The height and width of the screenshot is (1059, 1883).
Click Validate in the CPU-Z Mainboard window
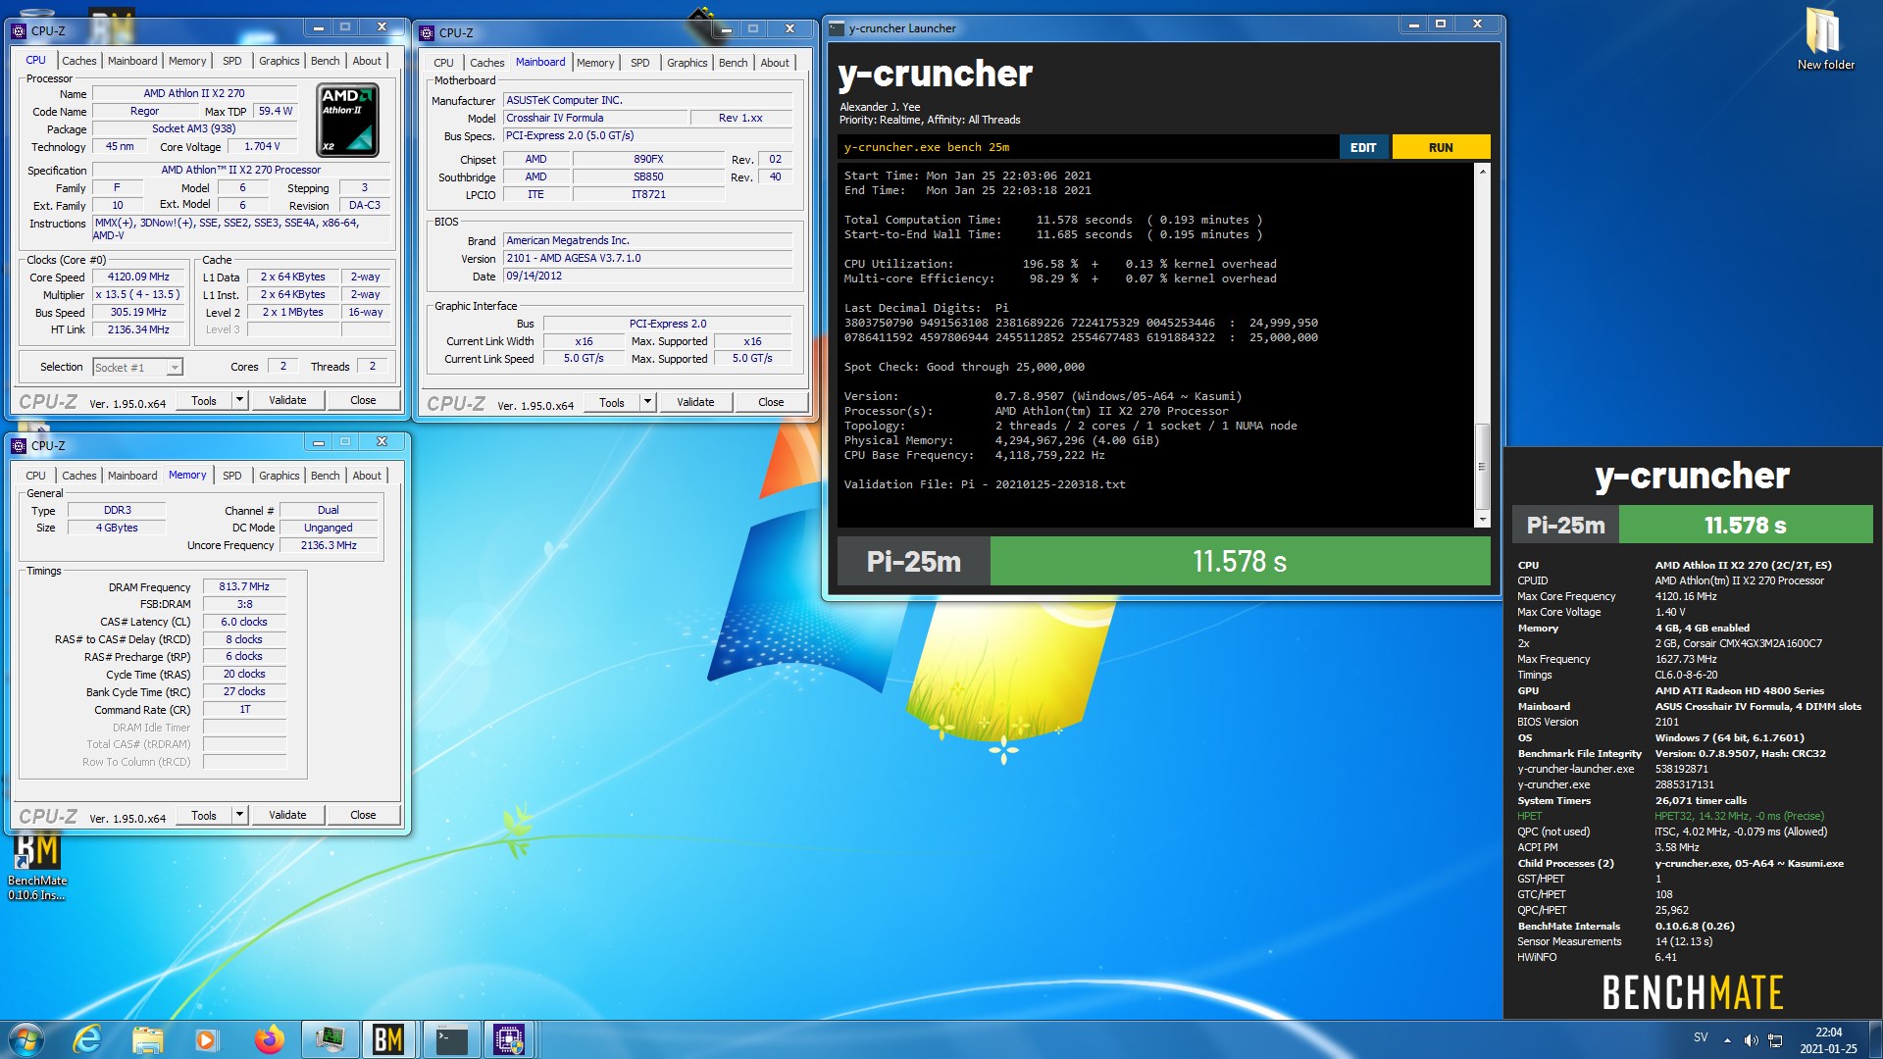pos(695,402)
